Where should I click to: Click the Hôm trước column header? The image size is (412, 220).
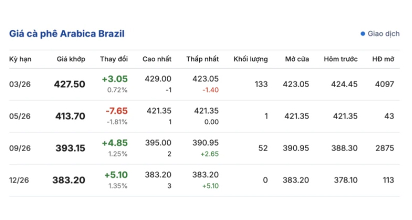tap(341, 59)
